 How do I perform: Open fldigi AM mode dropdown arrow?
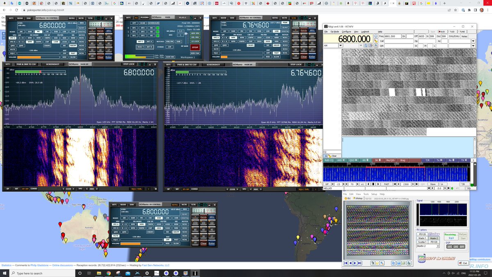click(341, 45)
